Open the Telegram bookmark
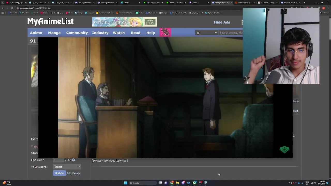This screenshot has height=186, width=331. 89,13
